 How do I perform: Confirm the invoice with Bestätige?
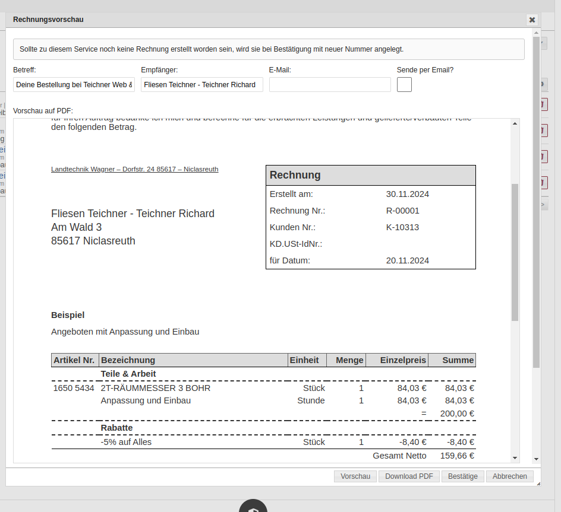click(x=462, y=476)
